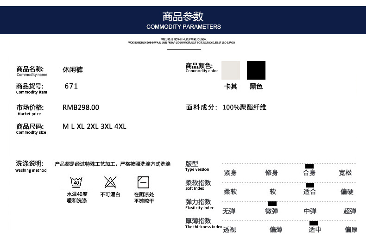366x250 pixels.
Task: Click the 中弹 elasticity option
Action: [310, 211]
